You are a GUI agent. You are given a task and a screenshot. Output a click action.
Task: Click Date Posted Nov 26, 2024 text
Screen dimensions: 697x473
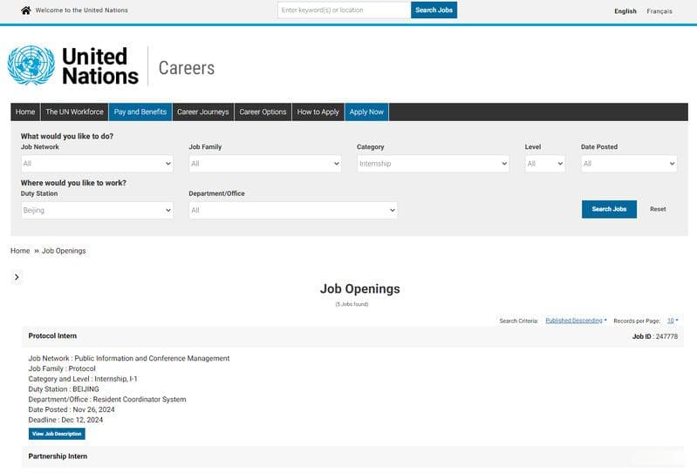coord(72,409)
